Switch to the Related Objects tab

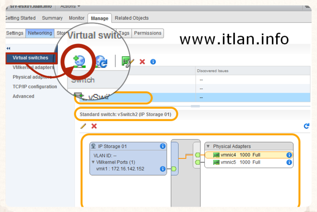click(x=132, y=18)
